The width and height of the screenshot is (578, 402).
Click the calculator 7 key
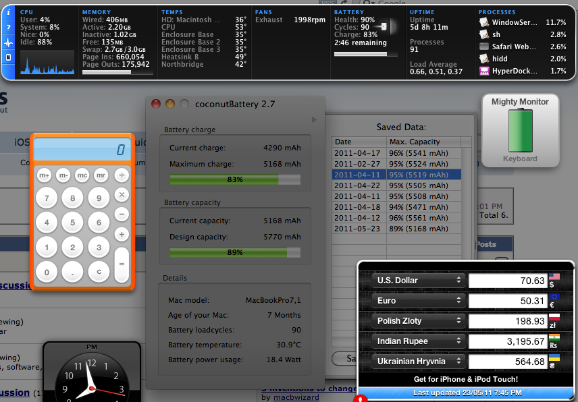47,198
